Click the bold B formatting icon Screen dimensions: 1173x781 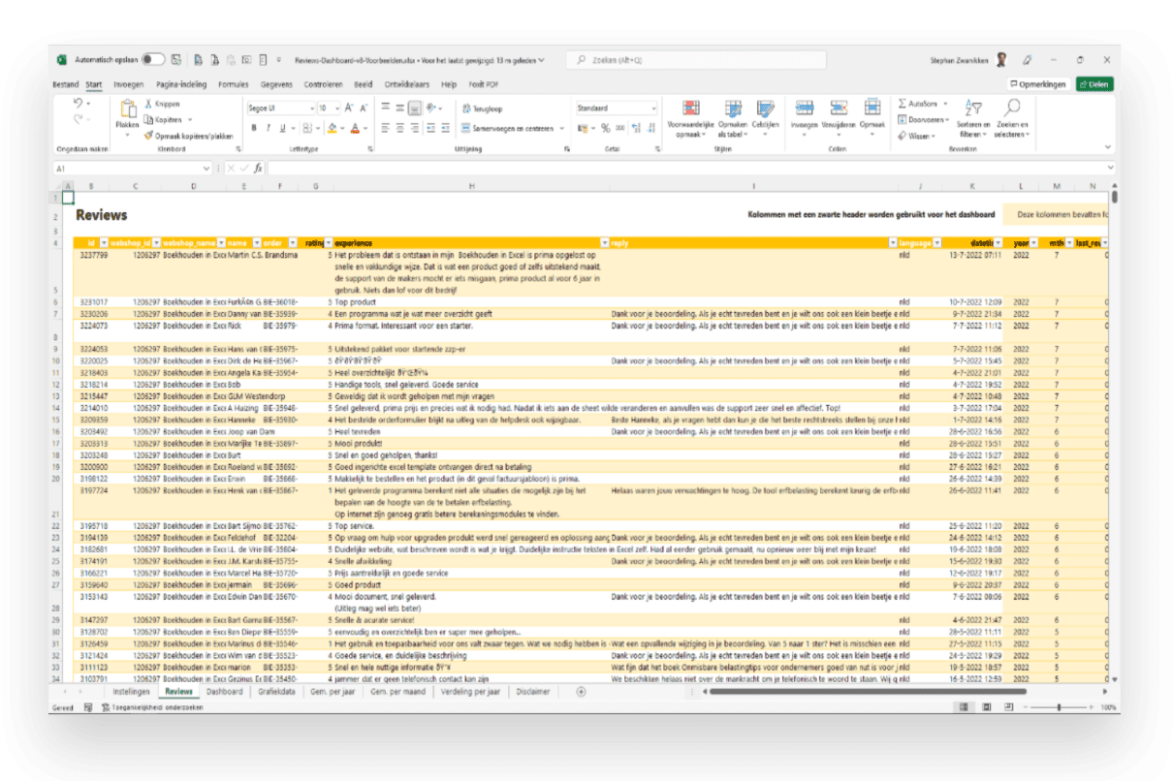pyautogui.click(x=253, y=128)
